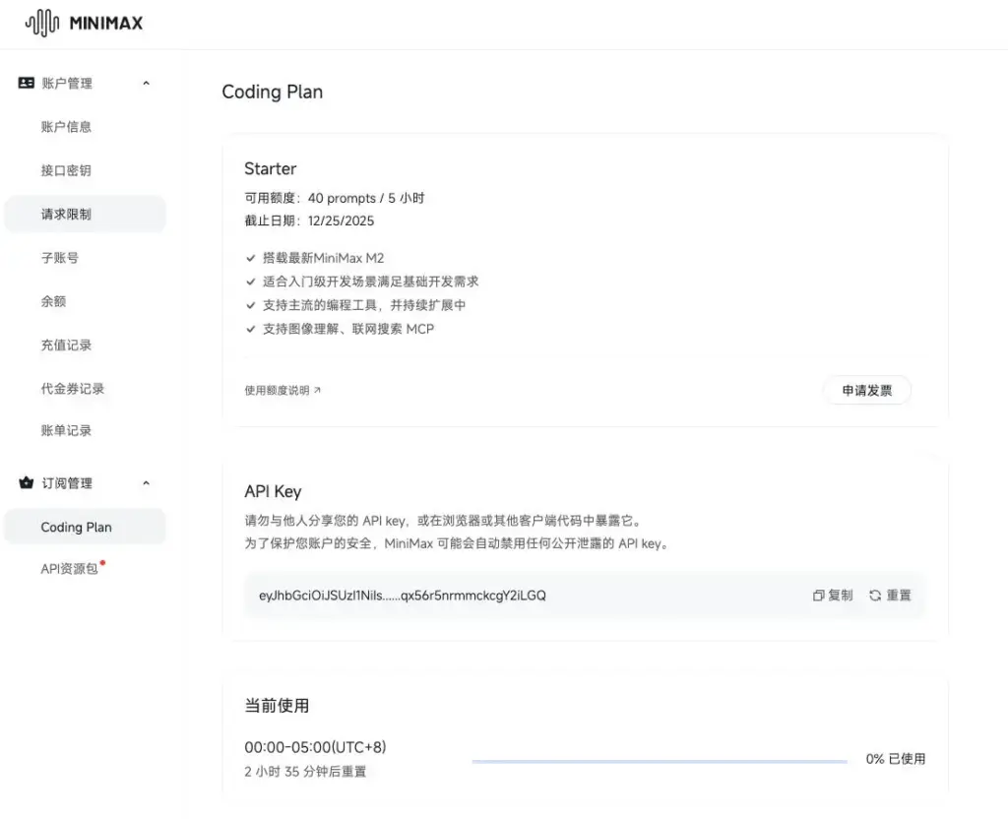Click the masked API key text field
1008x819 pixels.
[403, 596]
